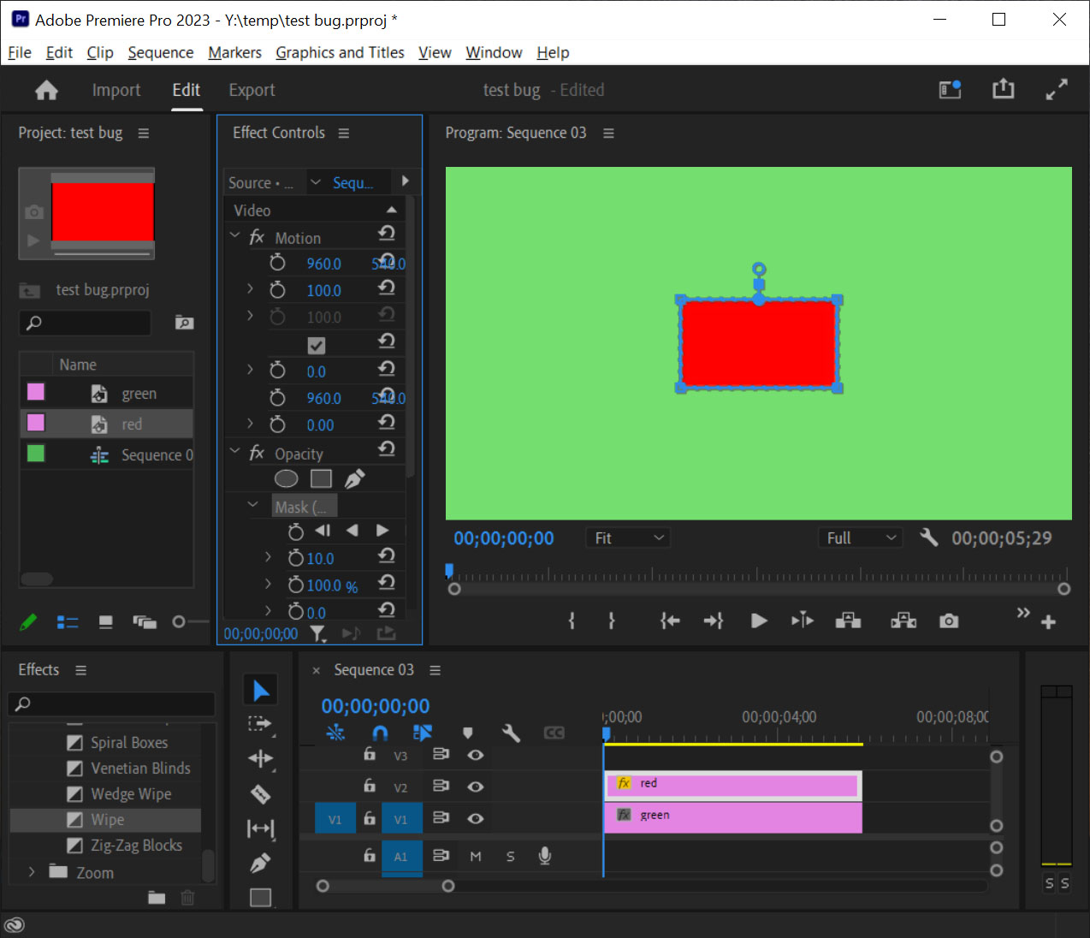This screenshot has width=1090, height=938.
Task: Click the Lift button in the Program monitor
Action: [x=848, y=620]
